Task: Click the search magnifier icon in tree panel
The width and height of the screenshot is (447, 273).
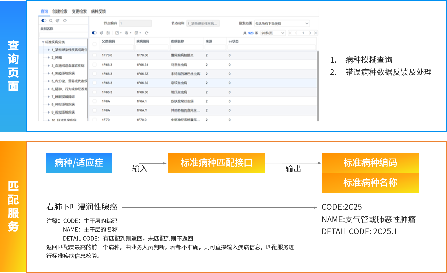Action: tap(51, 20)
